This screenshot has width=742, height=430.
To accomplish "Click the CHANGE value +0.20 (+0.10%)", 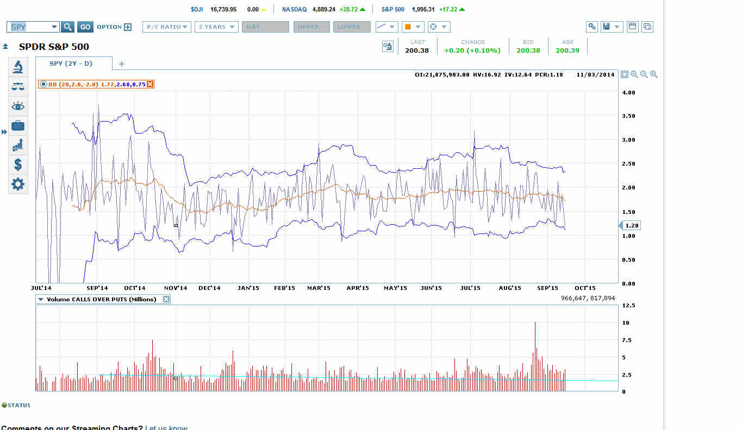I will pyautogui.click(x=472, y=50).
